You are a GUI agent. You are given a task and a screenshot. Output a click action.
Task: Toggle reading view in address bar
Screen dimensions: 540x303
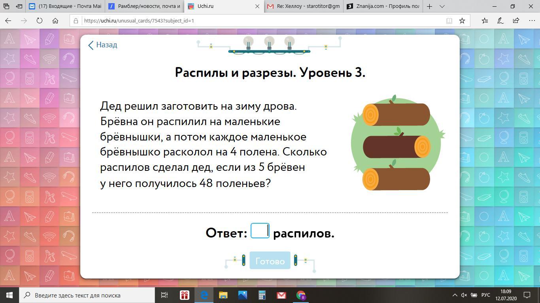pos(449,21)
